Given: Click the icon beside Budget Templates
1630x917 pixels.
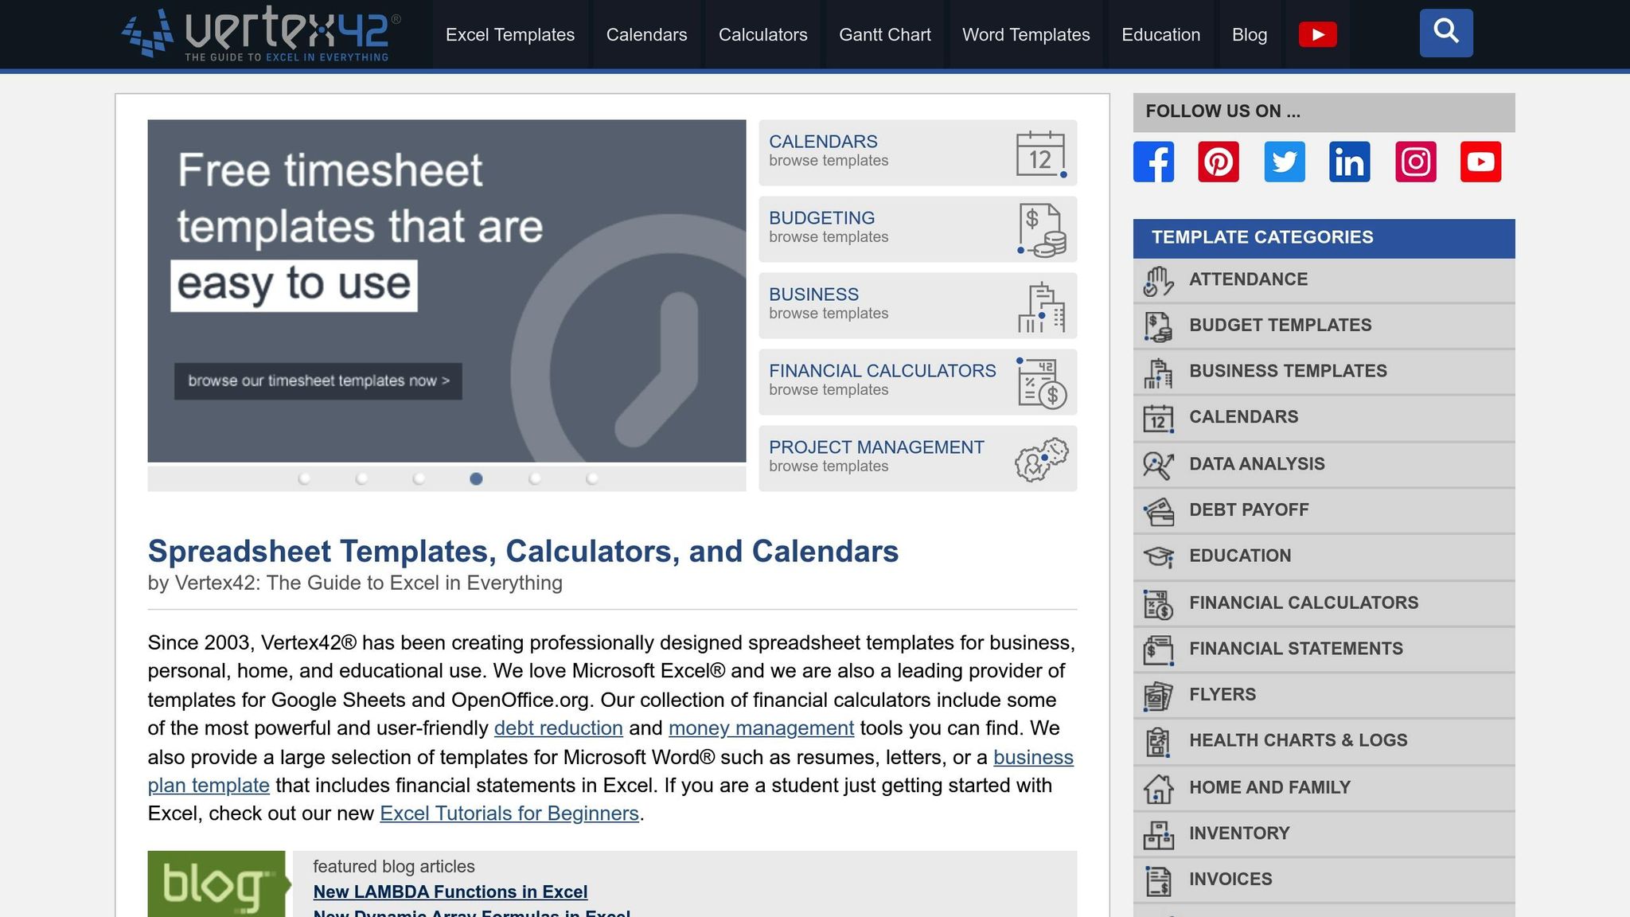Looking at the screenshot, I should (1158, 326).
